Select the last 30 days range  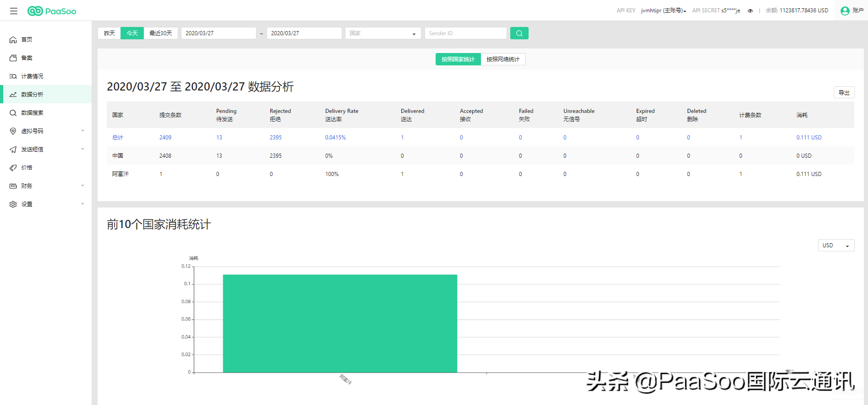pos(161,33)
